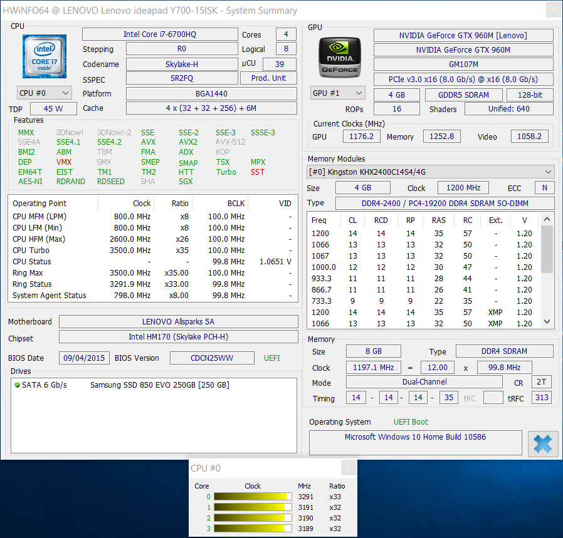Screen dimensions: 563x538
Task: Click the Intel Core i7-6700HQ name field
Action: (x=160, y=34)
